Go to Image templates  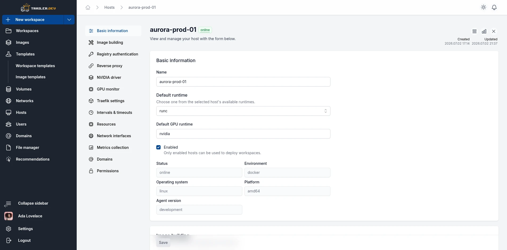(x=31, y=77)
